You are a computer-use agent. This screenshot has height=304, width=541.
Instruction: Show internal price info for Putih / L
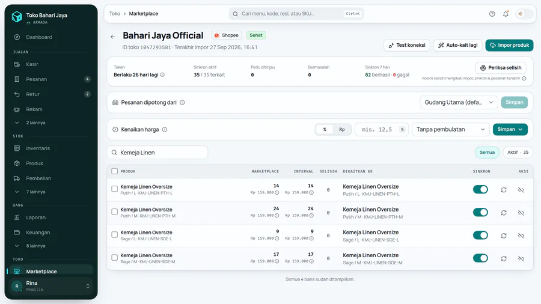[311, 193]
